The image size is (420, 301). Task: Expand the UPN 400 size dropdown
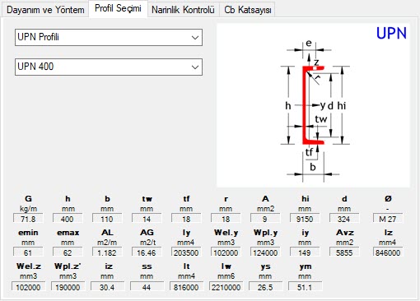pyautogui.click(x=109, y=67)
